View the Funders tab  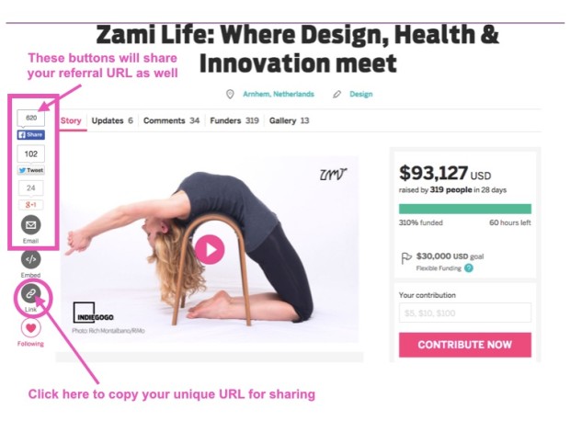[234, 120]
